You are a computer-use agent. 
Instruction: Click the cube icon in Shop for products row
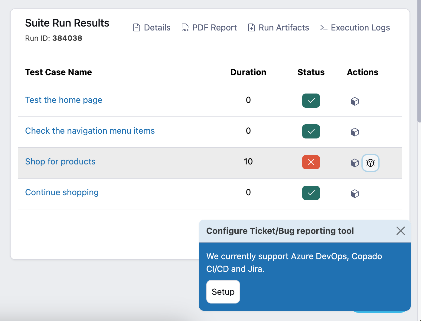(354, 163)
